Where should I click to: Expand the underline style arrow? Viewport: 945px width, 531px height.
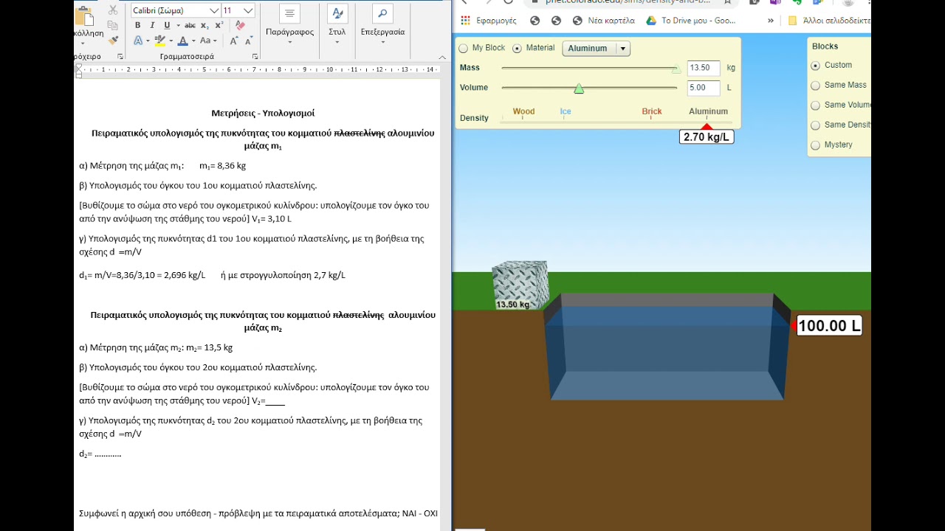tap(178, 26)
